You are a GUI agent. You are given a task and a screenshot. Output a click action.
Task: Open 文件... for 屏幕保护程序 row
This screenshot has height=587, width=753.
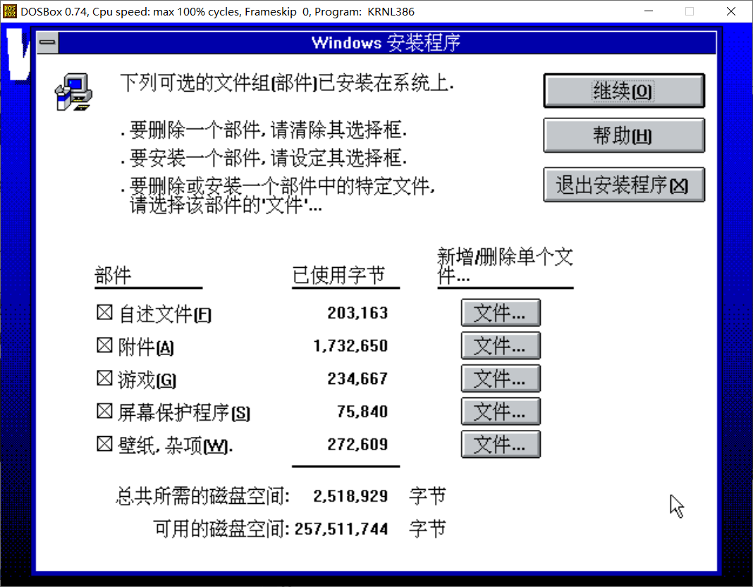(501, 412)
